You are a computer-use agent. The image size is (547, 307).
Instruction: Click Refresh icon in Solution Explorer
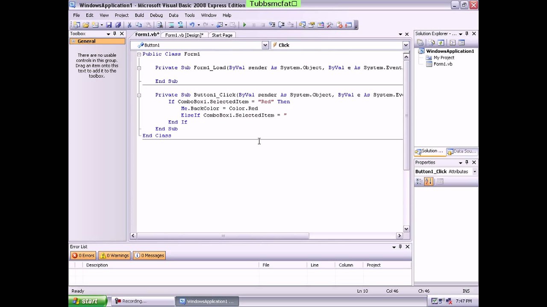coord(441,42)
